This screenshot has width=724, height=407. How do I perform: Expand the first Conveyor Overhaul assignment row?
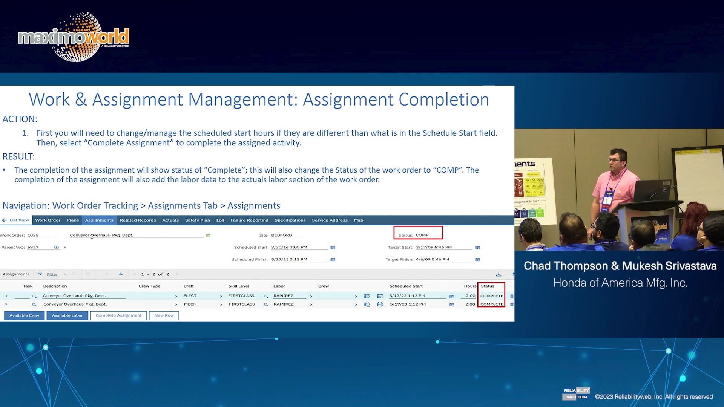click(7, 296)
